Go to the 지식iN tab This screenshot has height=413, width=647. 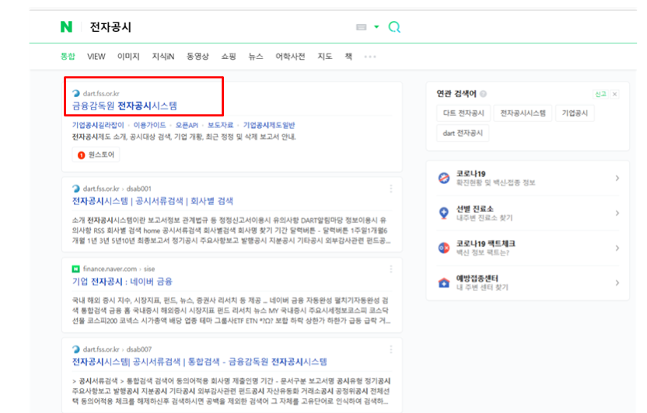(x=163, y=57)
